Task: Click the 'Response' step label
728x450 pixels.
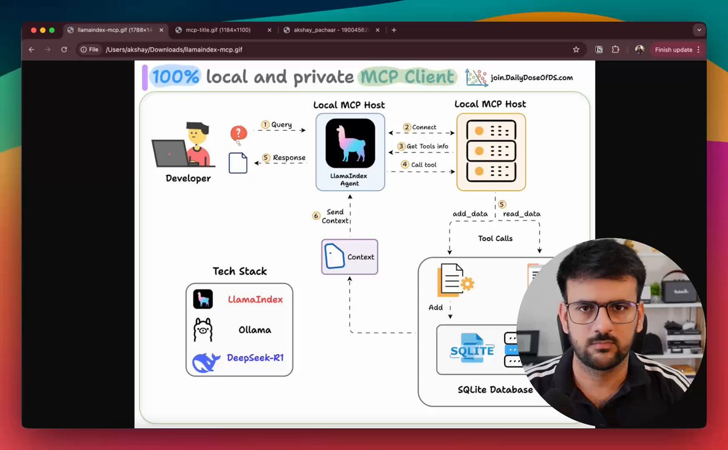Action: click(x=289, y=157)
